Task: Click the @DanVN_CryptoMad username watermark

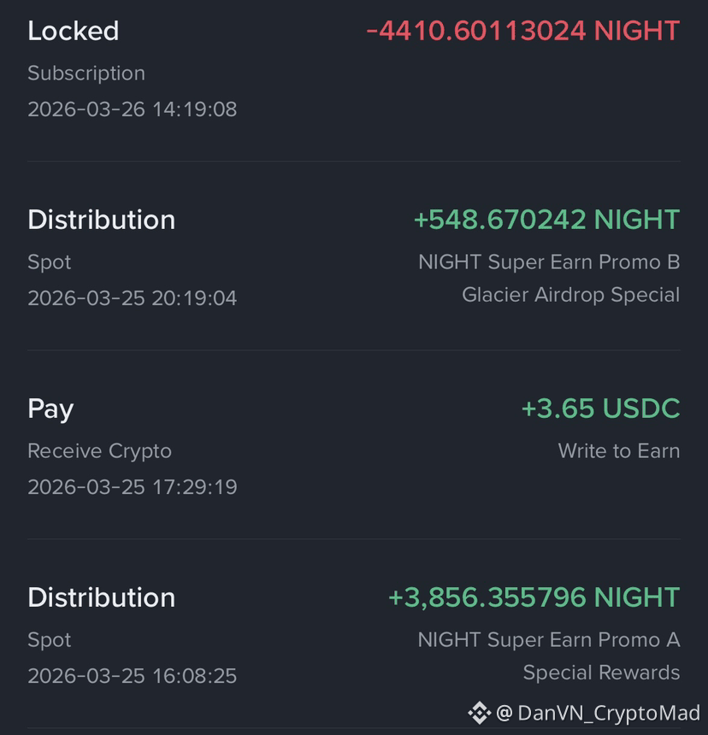Action: pyautogui.click(x=598, y=713)
